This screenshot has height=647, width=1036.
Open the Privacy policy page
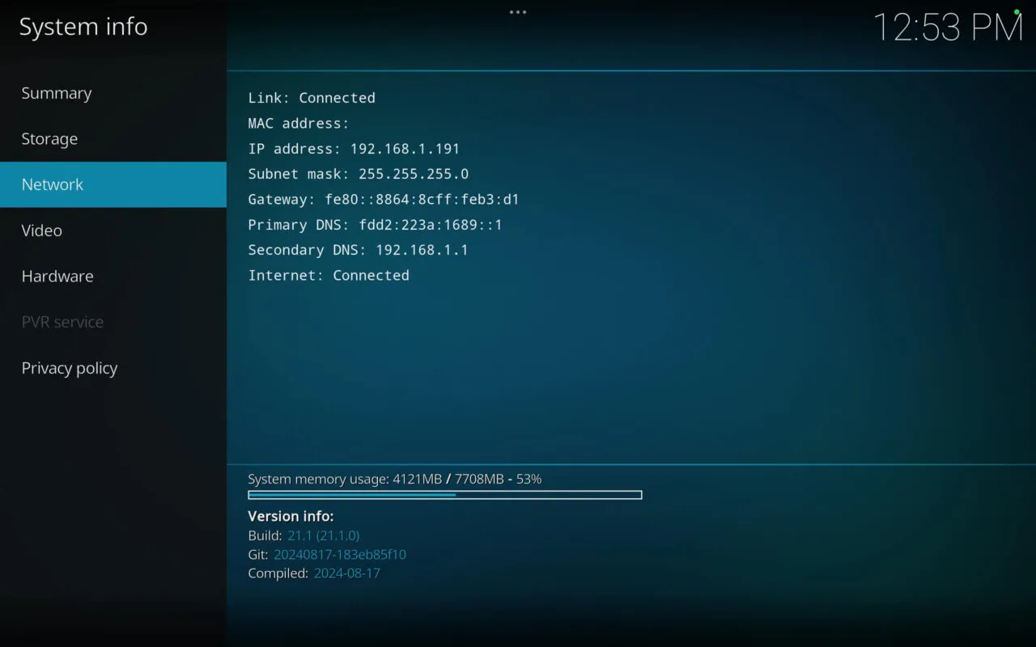69,368
